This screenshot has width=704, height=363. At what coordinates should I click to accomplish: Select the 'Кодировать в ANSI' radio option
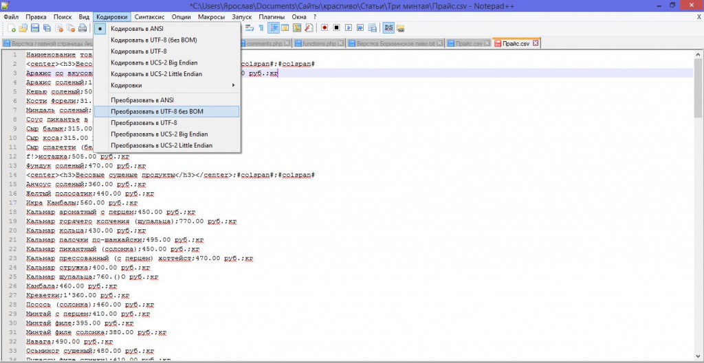(137, 30)
